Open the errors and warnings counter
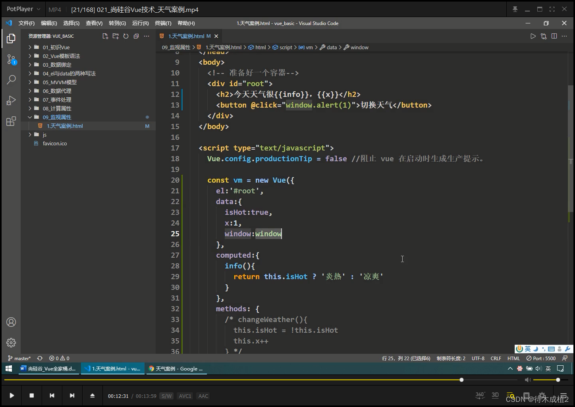 (x=59, y=358)
